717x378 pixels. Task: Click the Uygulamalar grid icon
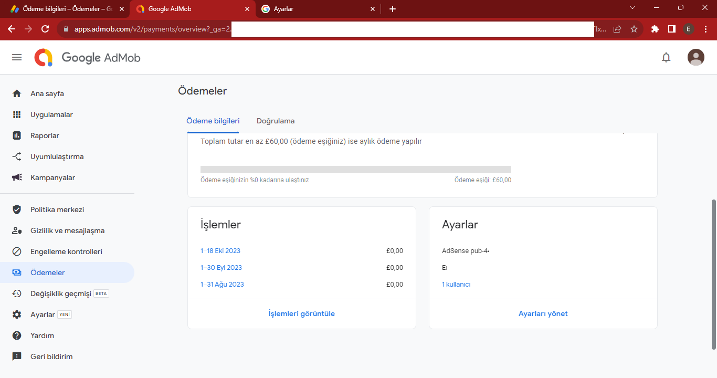tap(17, 114)
